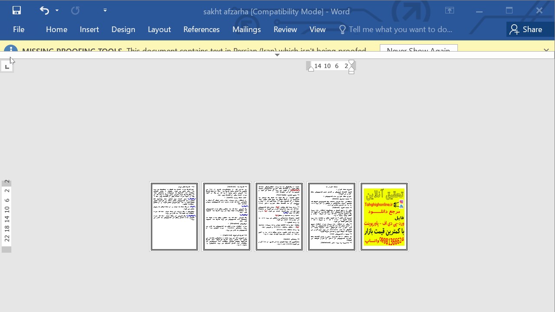Select the yellow advertisement page thumbnail
Image resolution: width=555 pixels, height=312 pixels.
(x=384, y=216)
